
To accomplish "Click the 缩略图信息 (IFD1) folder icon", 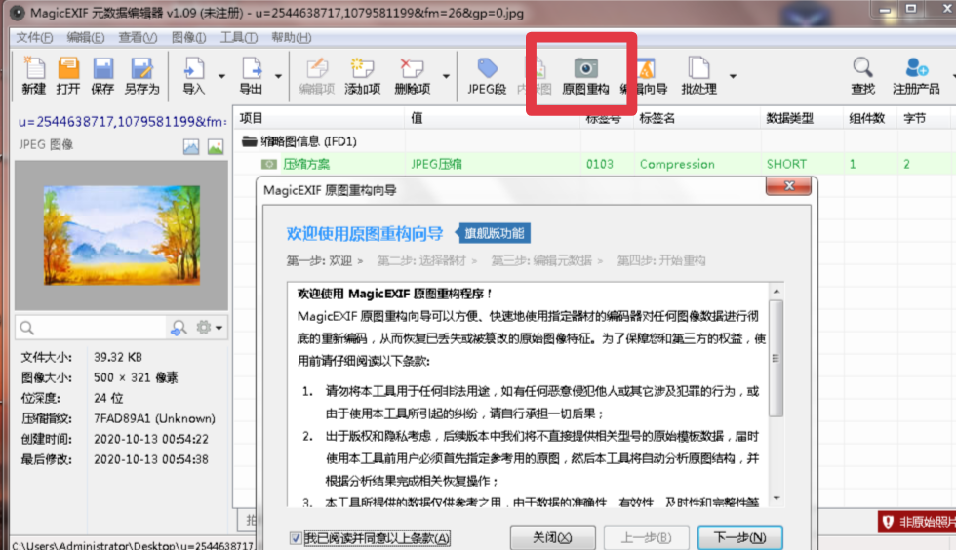I will (249, 141).
